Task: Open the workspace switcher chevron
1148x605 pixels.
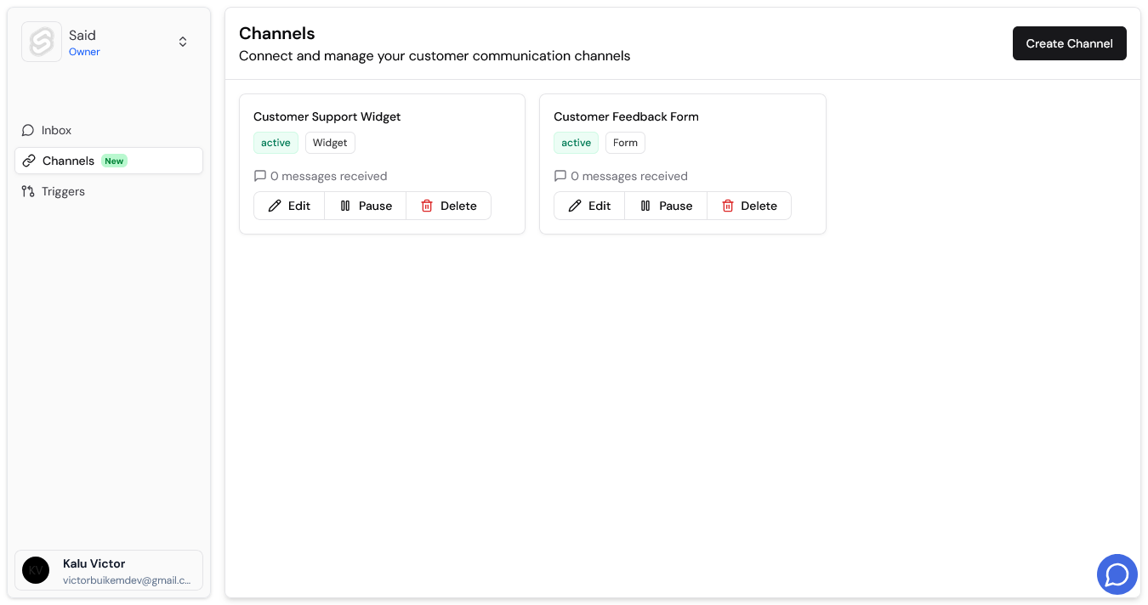Action: (x=183, y=42)
